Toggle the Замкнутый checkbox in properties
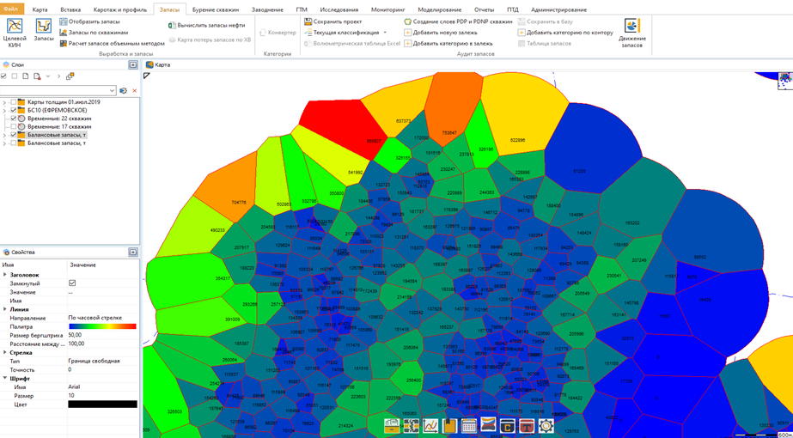This screenshot has height=438, width=793. (72, 283)
